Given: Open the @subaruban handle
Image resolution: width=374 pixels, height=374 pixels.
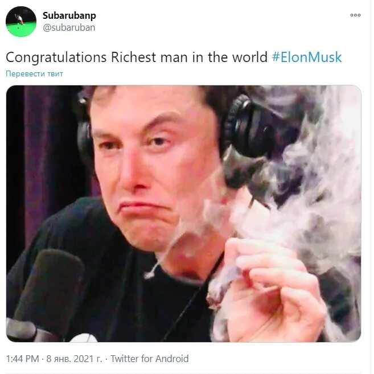Looking at the screenshot, I should pyautogui.click(x=69, y=28).
